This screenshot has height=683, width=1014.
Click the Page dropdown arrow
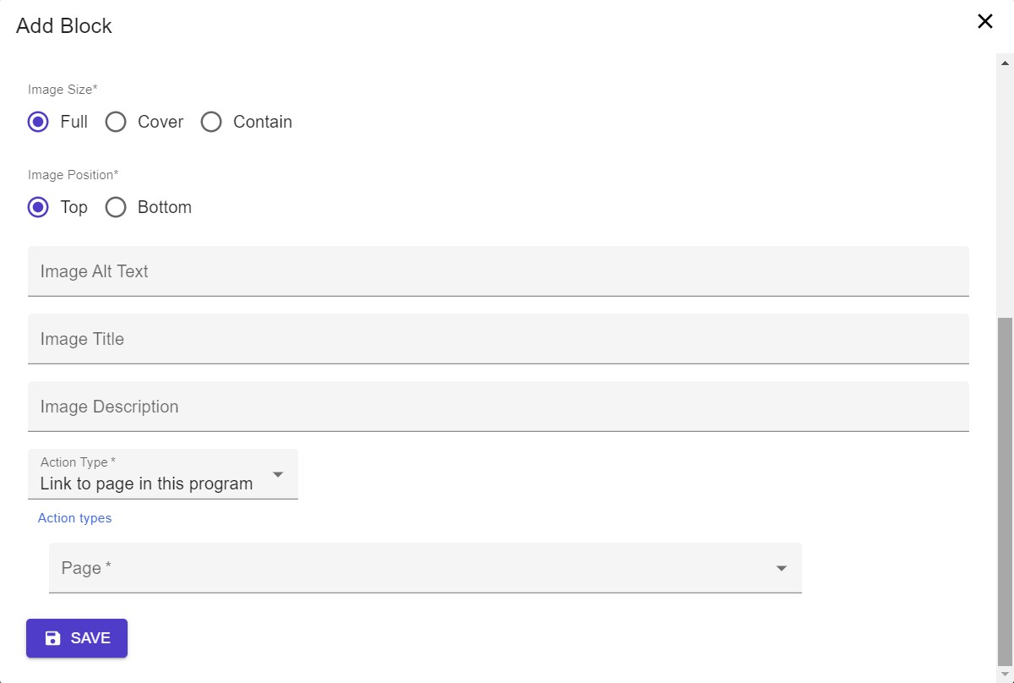[x=782, y=568]
